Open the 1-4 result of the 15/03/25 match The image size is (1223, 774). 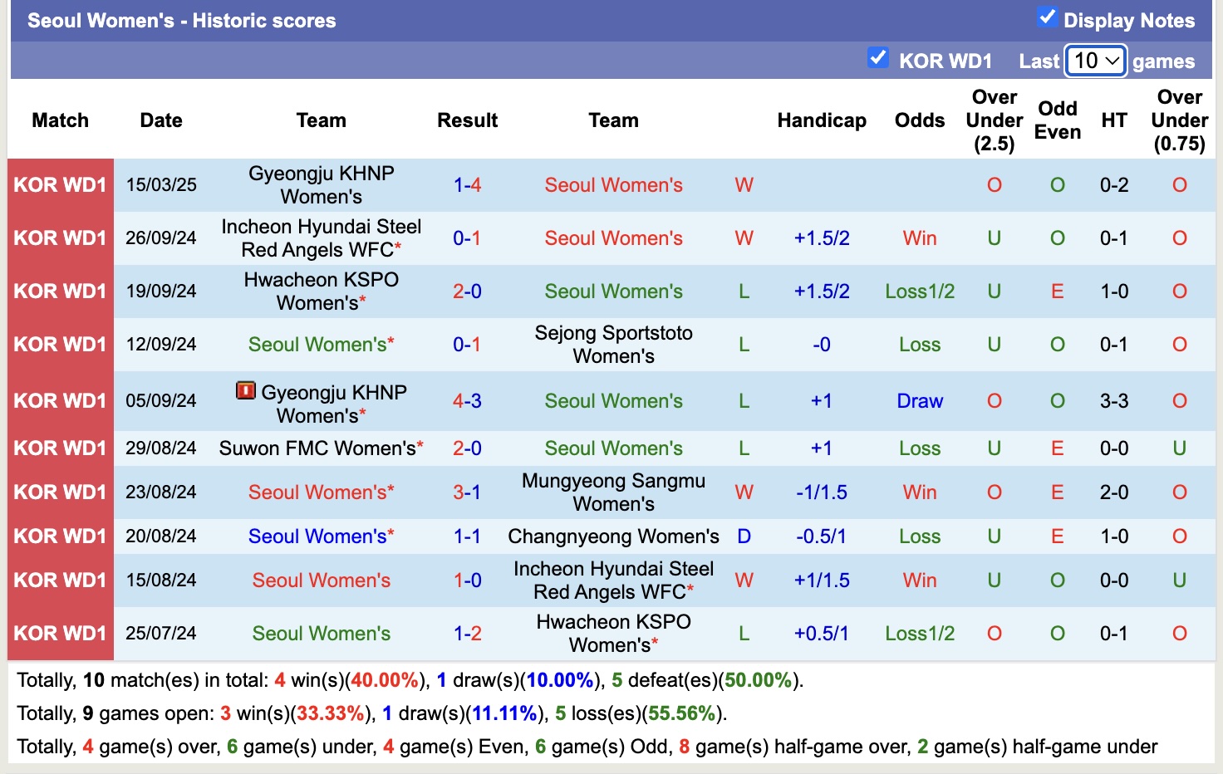(467, 184)
